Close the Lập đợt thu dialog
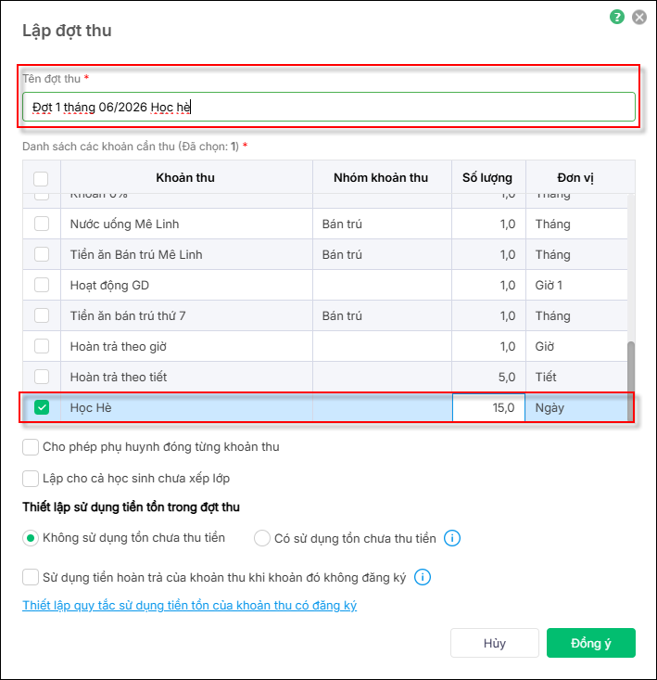 point(639,18)
